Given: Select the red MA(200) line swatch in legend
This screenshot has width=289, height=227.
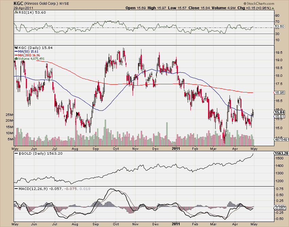Looking at the screenshot, I should pyautogui.click(x=16, y=55).
